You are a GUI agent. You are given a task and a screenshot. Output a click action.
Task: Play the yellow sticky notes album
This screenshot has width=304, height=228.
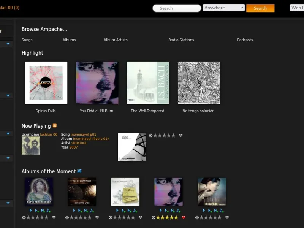[x=117, y=211]
